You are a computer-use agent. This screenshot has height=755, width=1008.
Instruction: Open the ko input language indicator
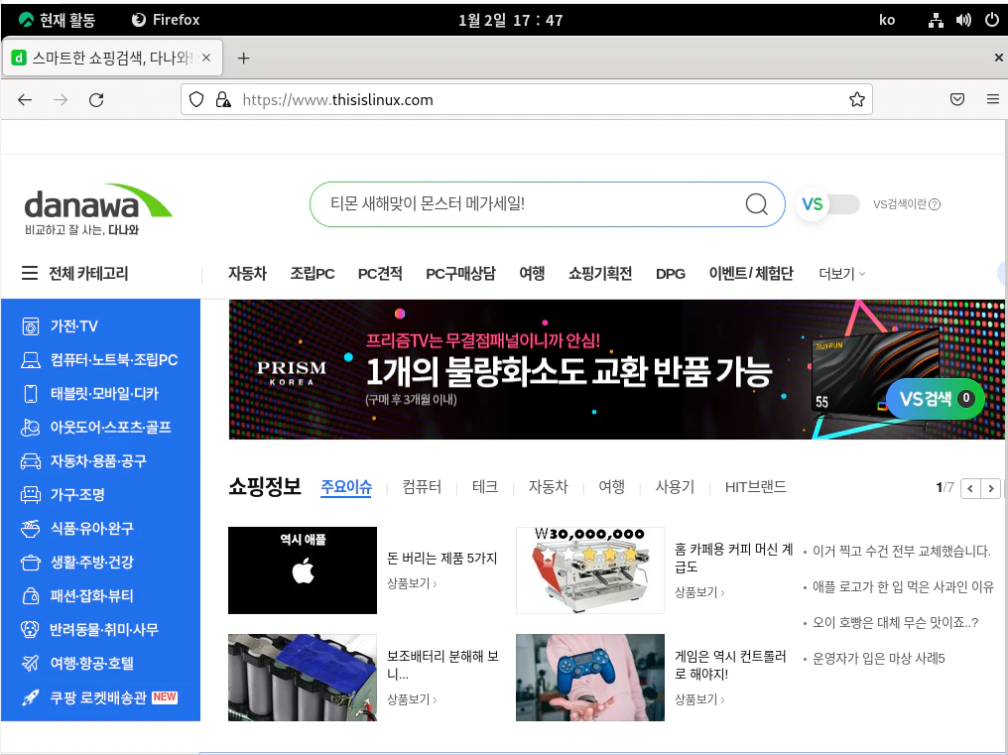pos(887,21)
